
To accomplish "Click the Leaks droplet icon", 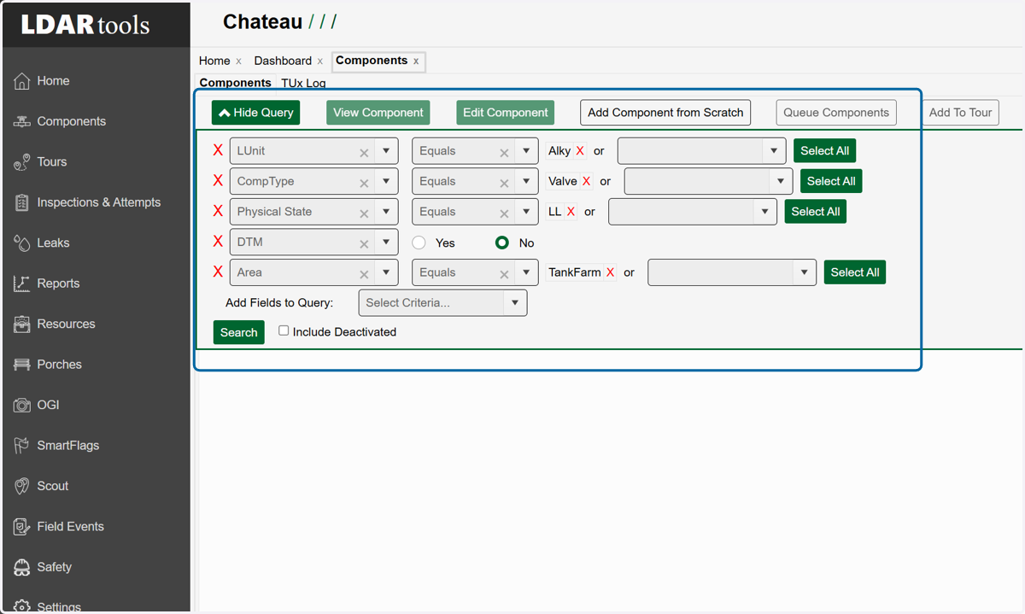I will (21, 243).
